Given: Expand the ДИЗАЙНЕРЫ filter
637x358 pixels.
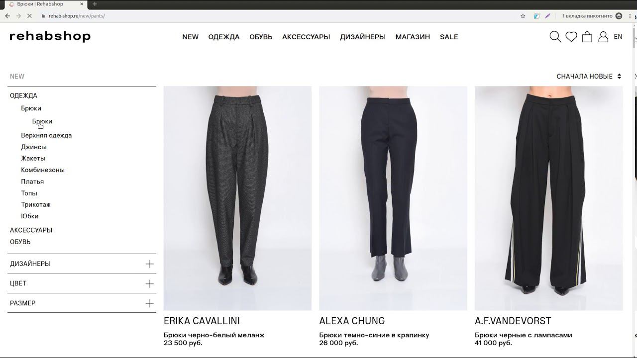Looking at the screenshot, I should [x=82, y=264].
